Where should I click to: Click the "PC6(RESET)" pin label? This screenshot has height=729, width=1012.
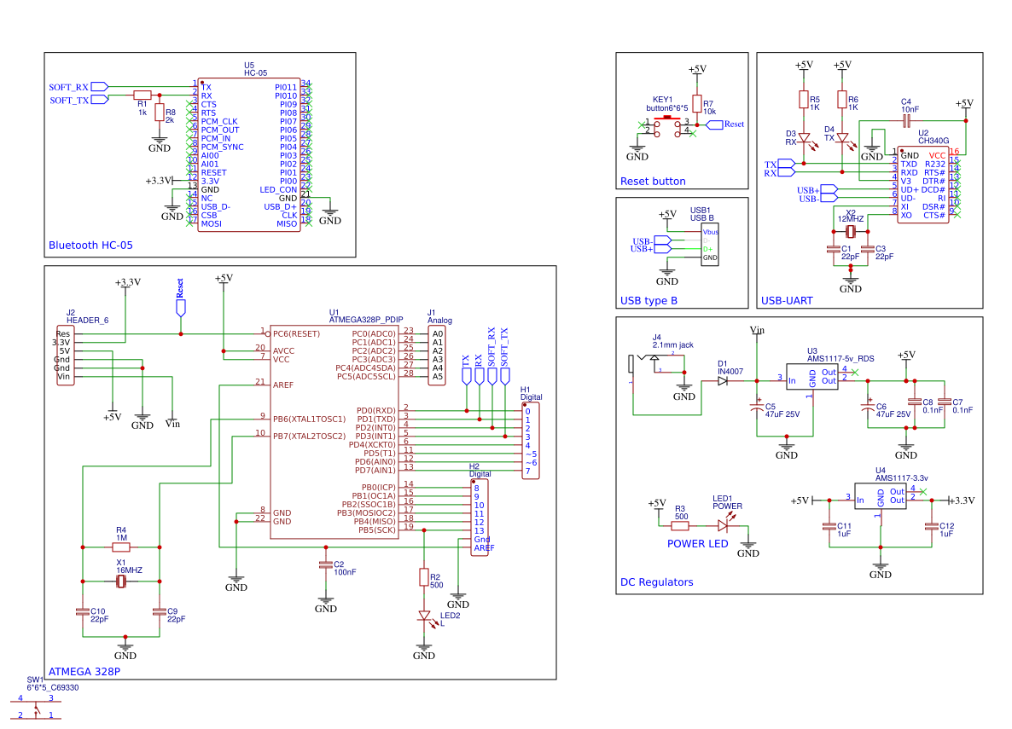(x=296, y=333)
